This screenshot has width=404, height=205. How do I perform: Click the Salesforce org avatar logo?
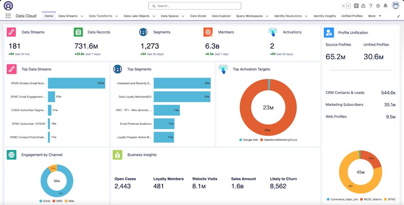[x=8, y=6]
